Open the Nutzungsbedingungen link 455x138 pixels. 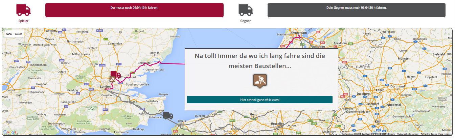[x=408, y=134]
